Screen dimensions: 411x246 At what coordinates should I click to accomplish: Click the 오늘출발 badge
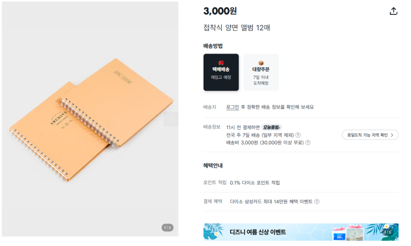(x=271, y=127)
